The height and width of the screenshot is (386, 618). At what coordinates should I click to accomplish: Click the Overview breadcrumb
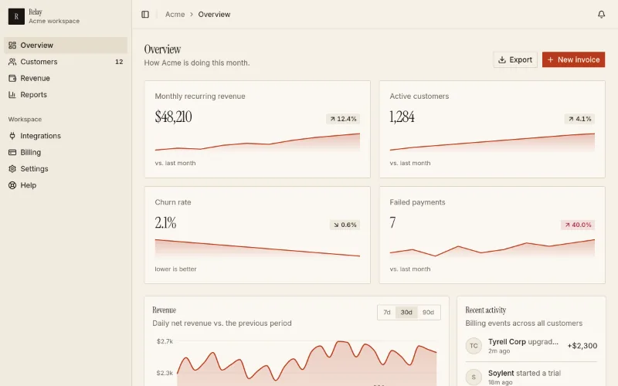click(x=214, y=14)
